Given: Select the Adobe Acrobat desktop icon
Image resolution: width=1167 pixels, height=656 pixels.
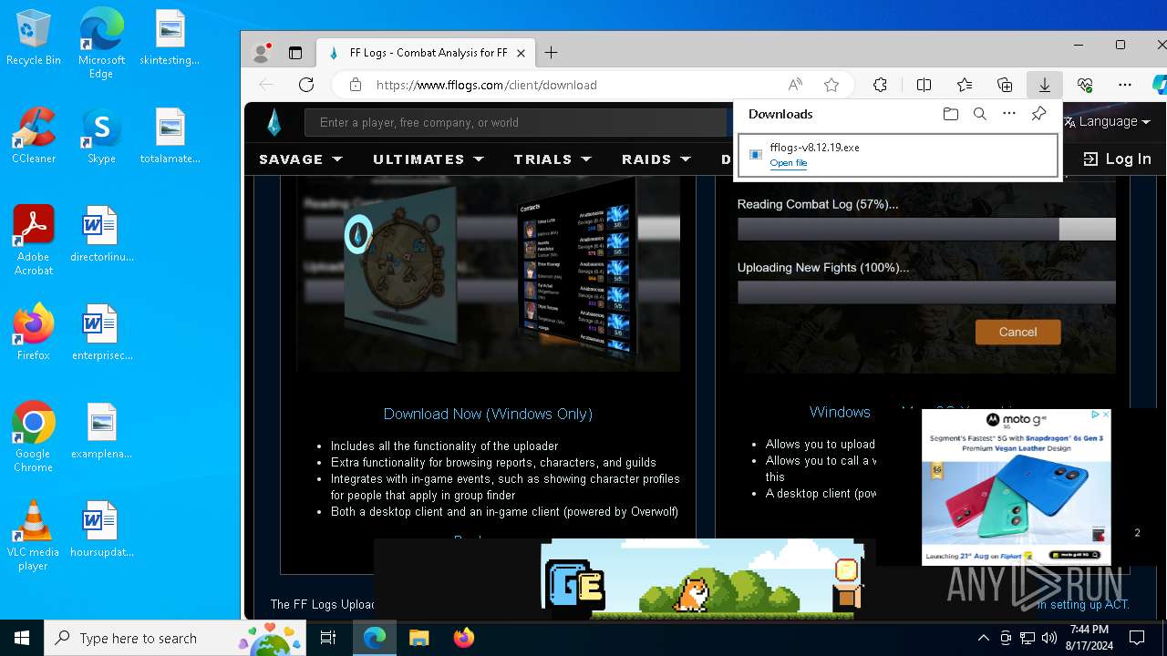Looking at the screenshot, I should pos(33,241).
